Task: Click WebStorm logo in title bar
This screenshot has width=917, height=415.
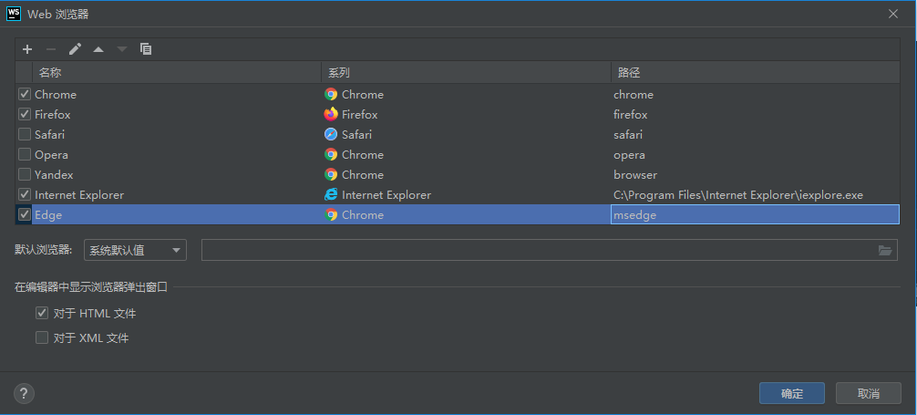Action: (14, 14)
